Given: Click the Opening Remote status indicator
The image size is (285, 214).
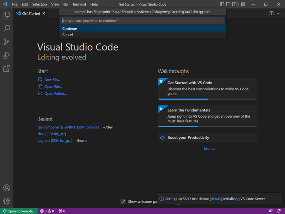Looking at the screenshot, I should coord(19,211).
